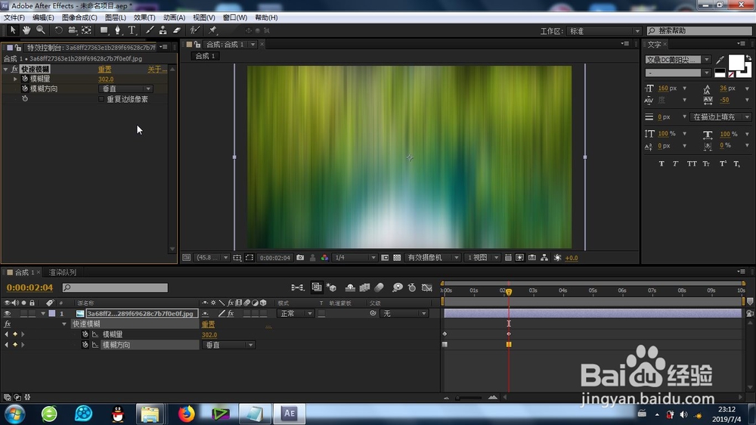
Task: Toggle the region of interest icon
Action: [x=385, y=258]
